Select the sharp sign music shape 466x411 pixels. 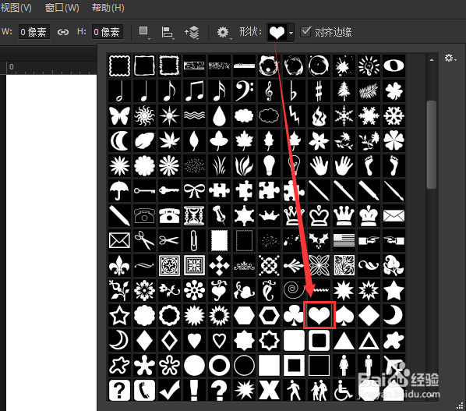coord(319,90)
